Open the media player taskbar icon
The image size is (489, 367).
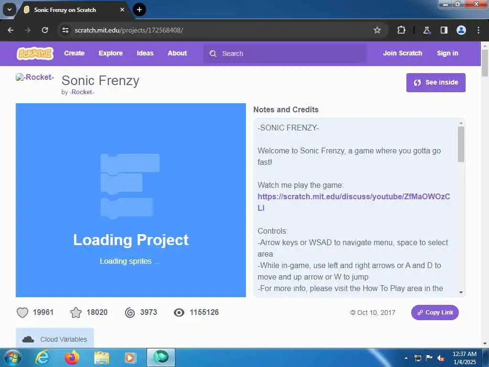[x=130, y=358]
